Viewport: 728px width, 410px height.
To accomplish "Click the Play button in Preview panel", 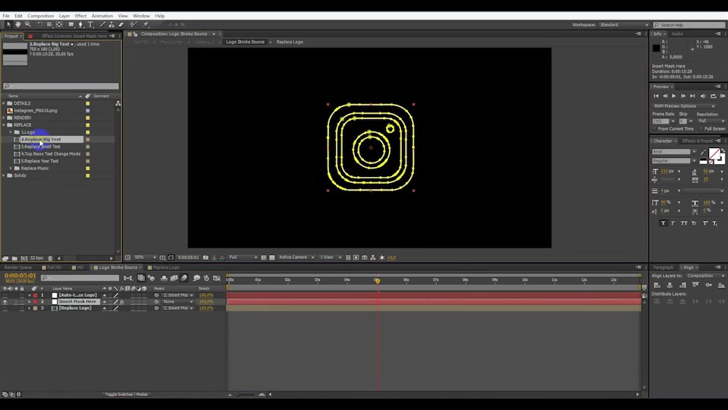I will point(673,96).
